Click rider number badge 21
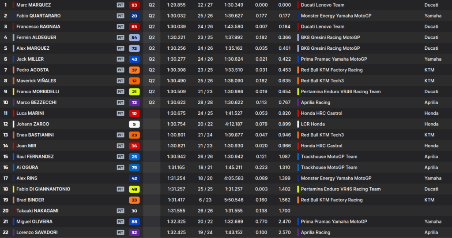This screenshot has width=452, height=238. 134,92
